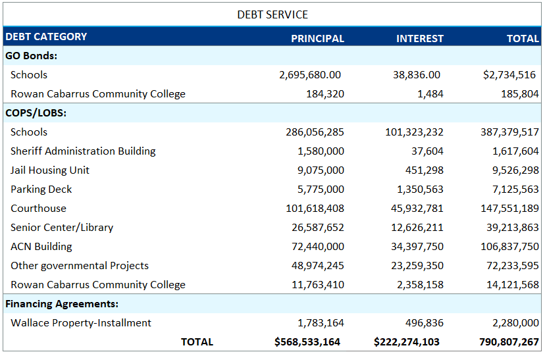Select principal value 5,775,000
Viewport: 545px width, 354px height.
(x=321, y=190)
